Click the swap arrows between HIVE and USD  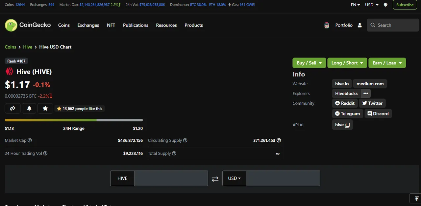[215, 179]
